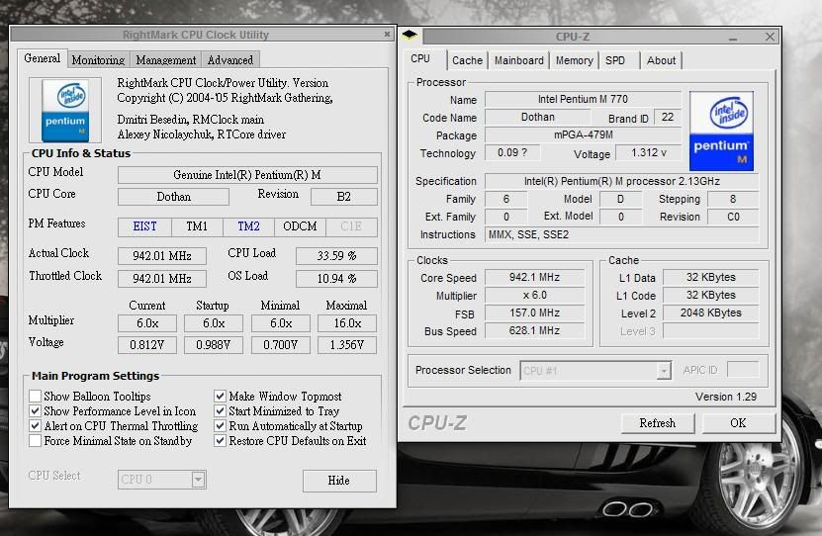Click the Maximal multiplier 16.0x value
Viewport: 822px width, 536px height.
click(x=347, y=323)
